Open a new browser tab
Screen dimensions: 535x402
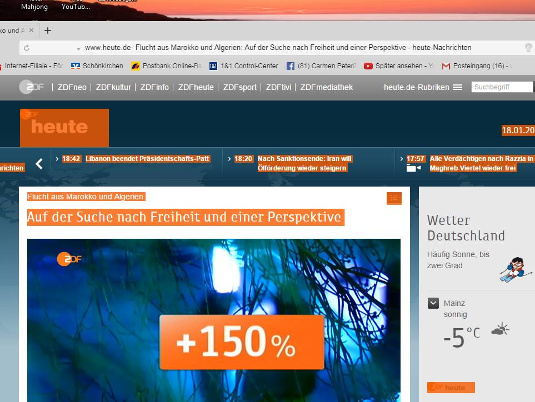pos(48,31)
